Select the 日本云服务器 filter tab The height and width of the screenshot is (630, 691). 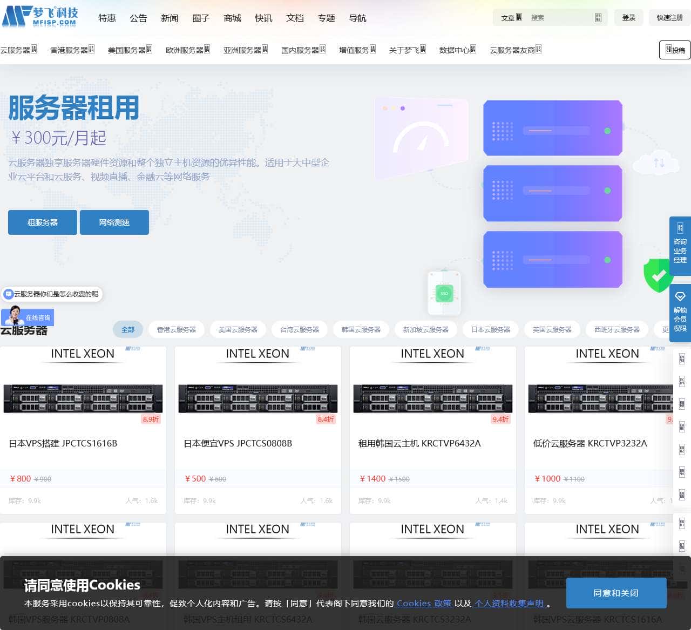click(491, 329)
